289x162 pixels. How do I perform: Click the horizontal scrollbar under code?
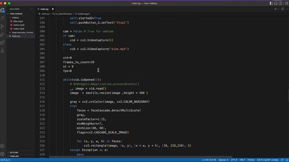coord(140,157)
